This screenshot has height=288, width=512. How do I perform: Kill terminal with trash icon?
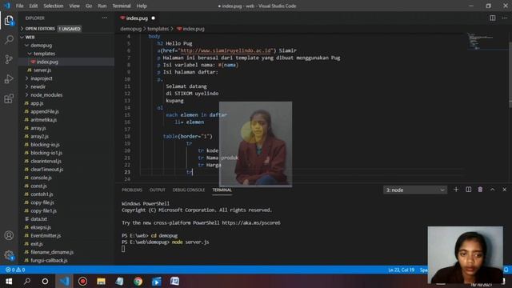(x=480, y=190)
